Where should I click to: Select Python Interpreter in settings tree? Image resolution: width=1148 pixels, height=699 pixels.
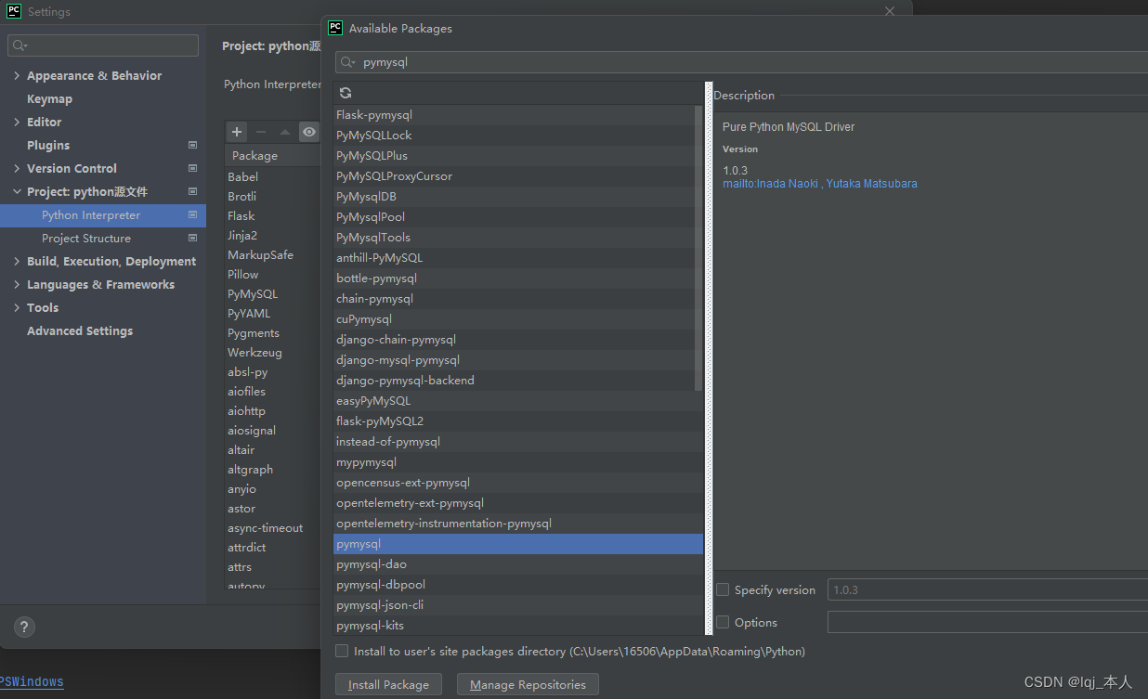point(103,214)
